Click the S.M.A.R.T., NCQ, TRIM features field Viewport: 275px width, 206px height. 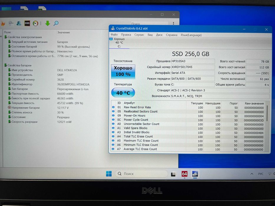(x=220, y=96)
